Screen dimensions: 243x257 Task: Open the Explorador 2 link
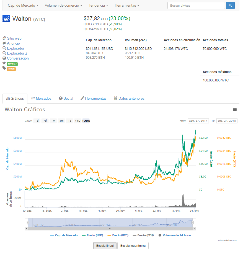17,53
